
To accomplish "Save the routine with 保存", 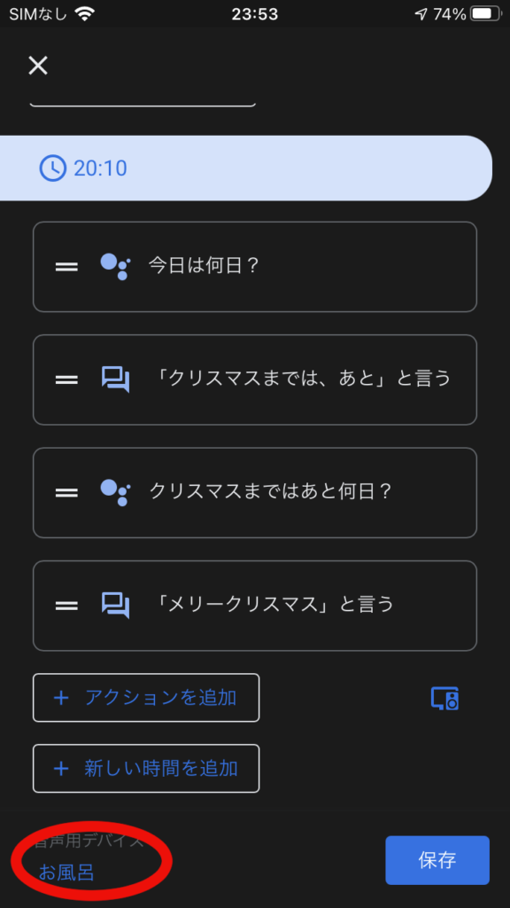I will 437,860.
